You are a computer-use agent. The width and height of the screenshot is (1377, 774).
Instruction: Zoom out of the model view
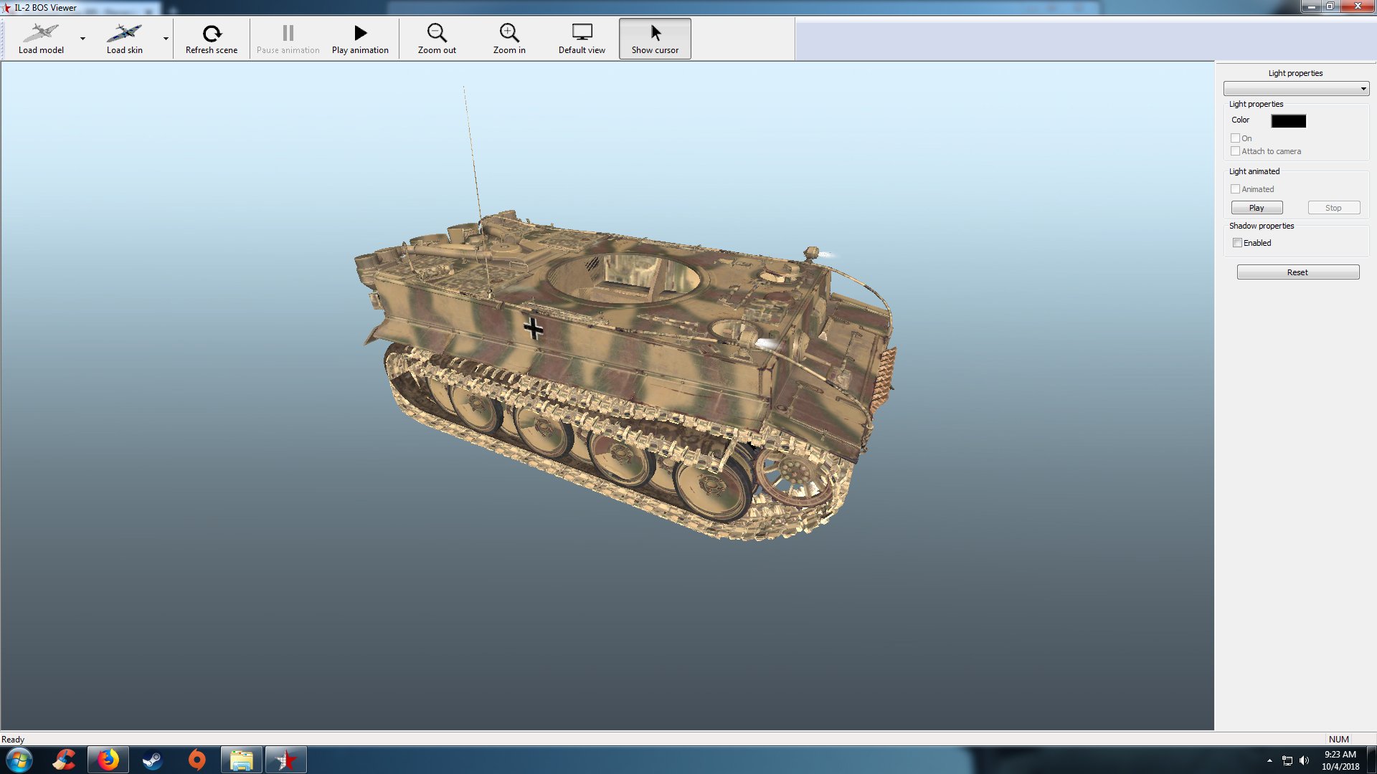tap(437, 39)
